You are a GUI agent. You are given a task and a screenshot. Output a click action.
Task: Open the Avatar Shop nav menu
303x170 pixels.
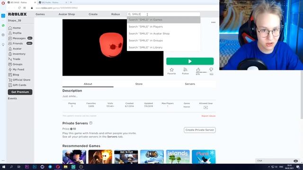(x=67, y=14)
